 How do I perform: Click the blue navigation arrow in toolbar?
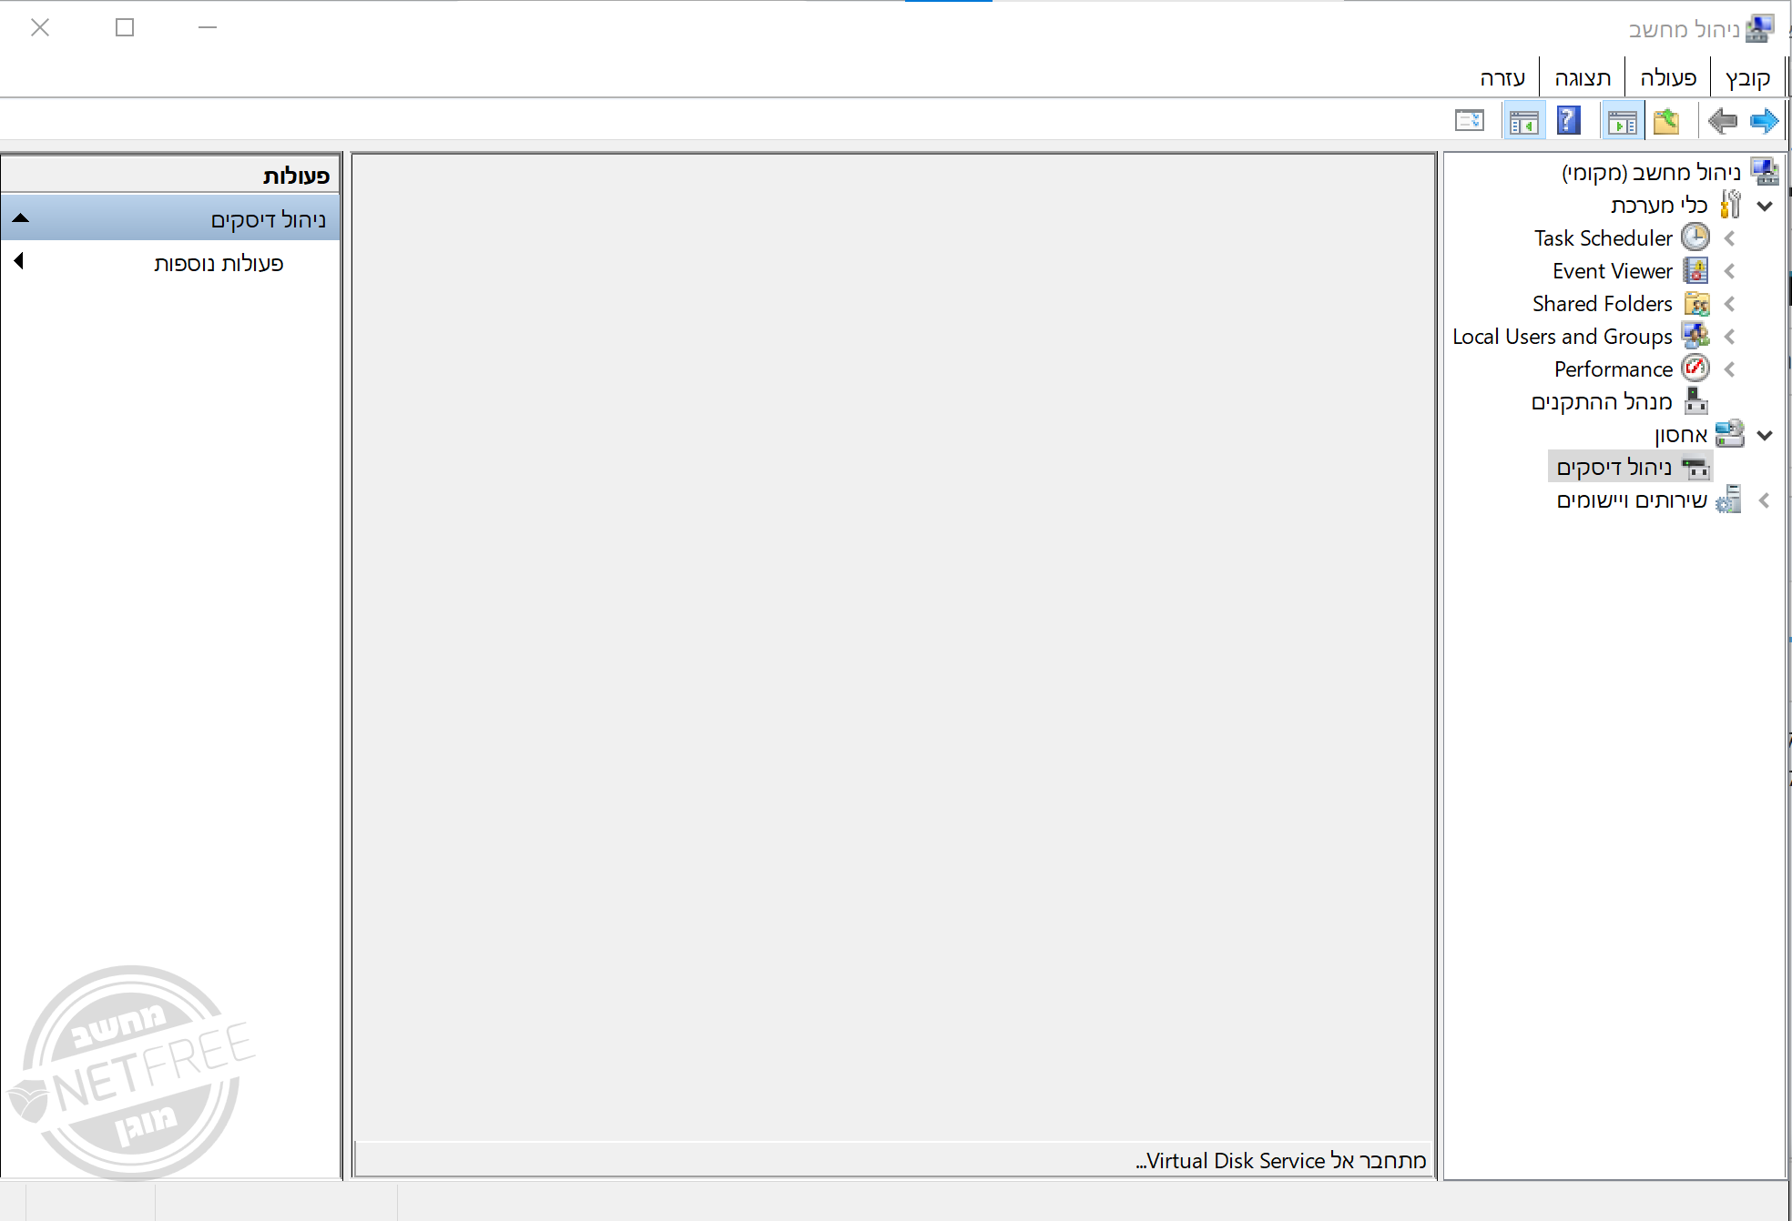[1764, 121]
